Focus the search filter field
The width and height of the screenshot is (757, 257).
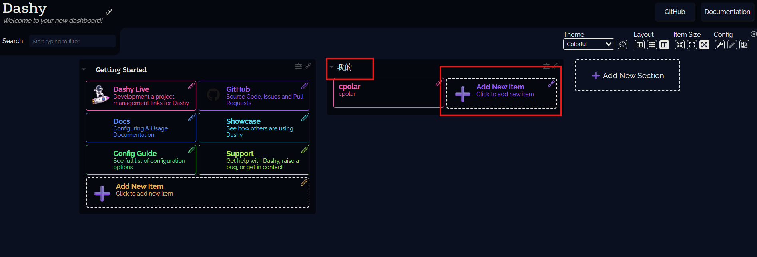point(72,41)
